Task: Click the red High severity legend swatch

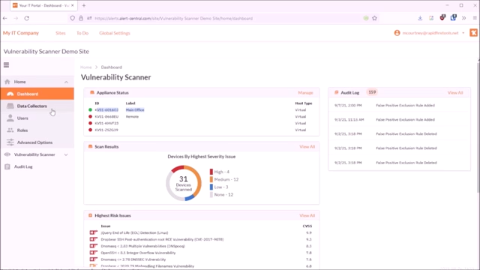Action: pyautogui.click(x=211, y=172)
